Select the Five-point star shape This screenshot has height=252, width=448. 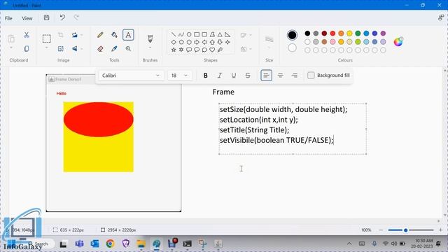[x=174, y=50]
